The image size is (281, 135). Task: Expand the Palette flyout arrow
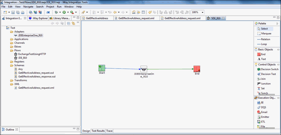tap(278, 23)
